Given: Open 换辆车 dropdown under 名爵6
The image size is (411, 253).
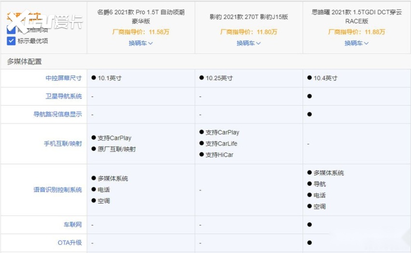Looking at the screenshot, I should [x=140, y=43].
